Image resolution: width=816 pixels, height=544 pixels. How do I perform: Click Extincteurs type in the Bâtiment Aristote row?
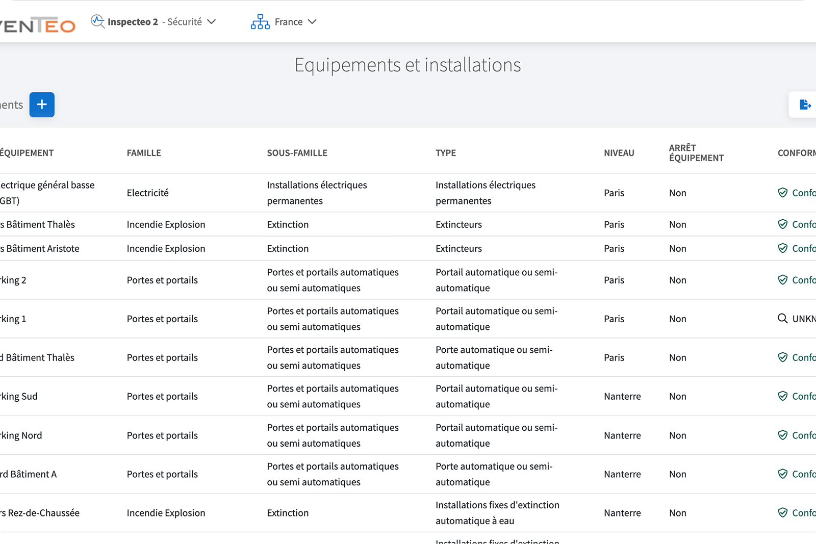coord(458,248)
